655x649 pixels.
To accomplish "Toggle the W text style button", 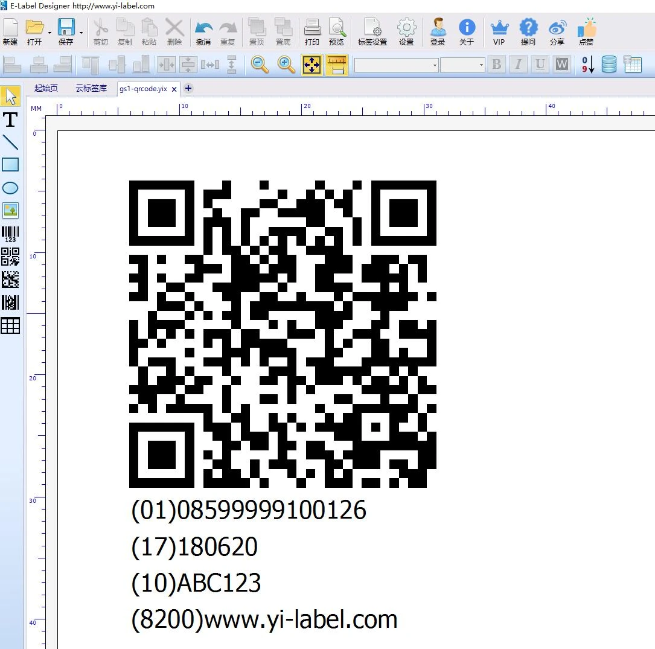I will click(562, 65).
